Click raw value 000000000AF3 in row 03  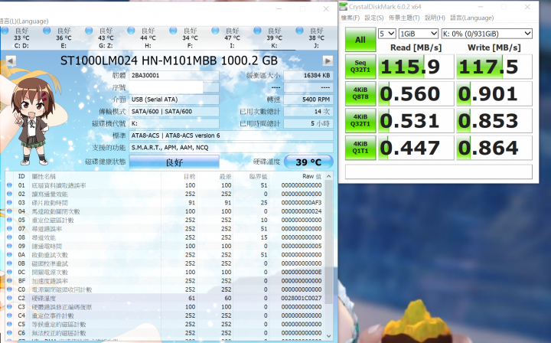(302, 202)
